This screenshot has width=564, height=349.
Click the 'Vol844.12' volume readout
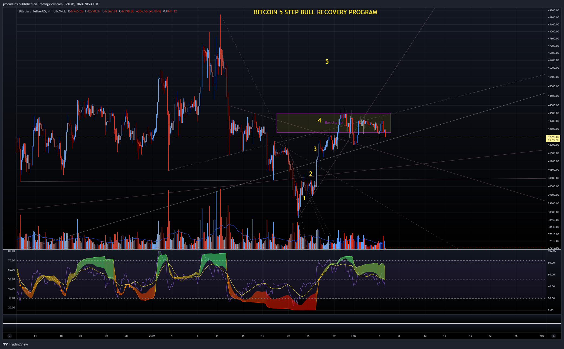click(x=170, y=11)
